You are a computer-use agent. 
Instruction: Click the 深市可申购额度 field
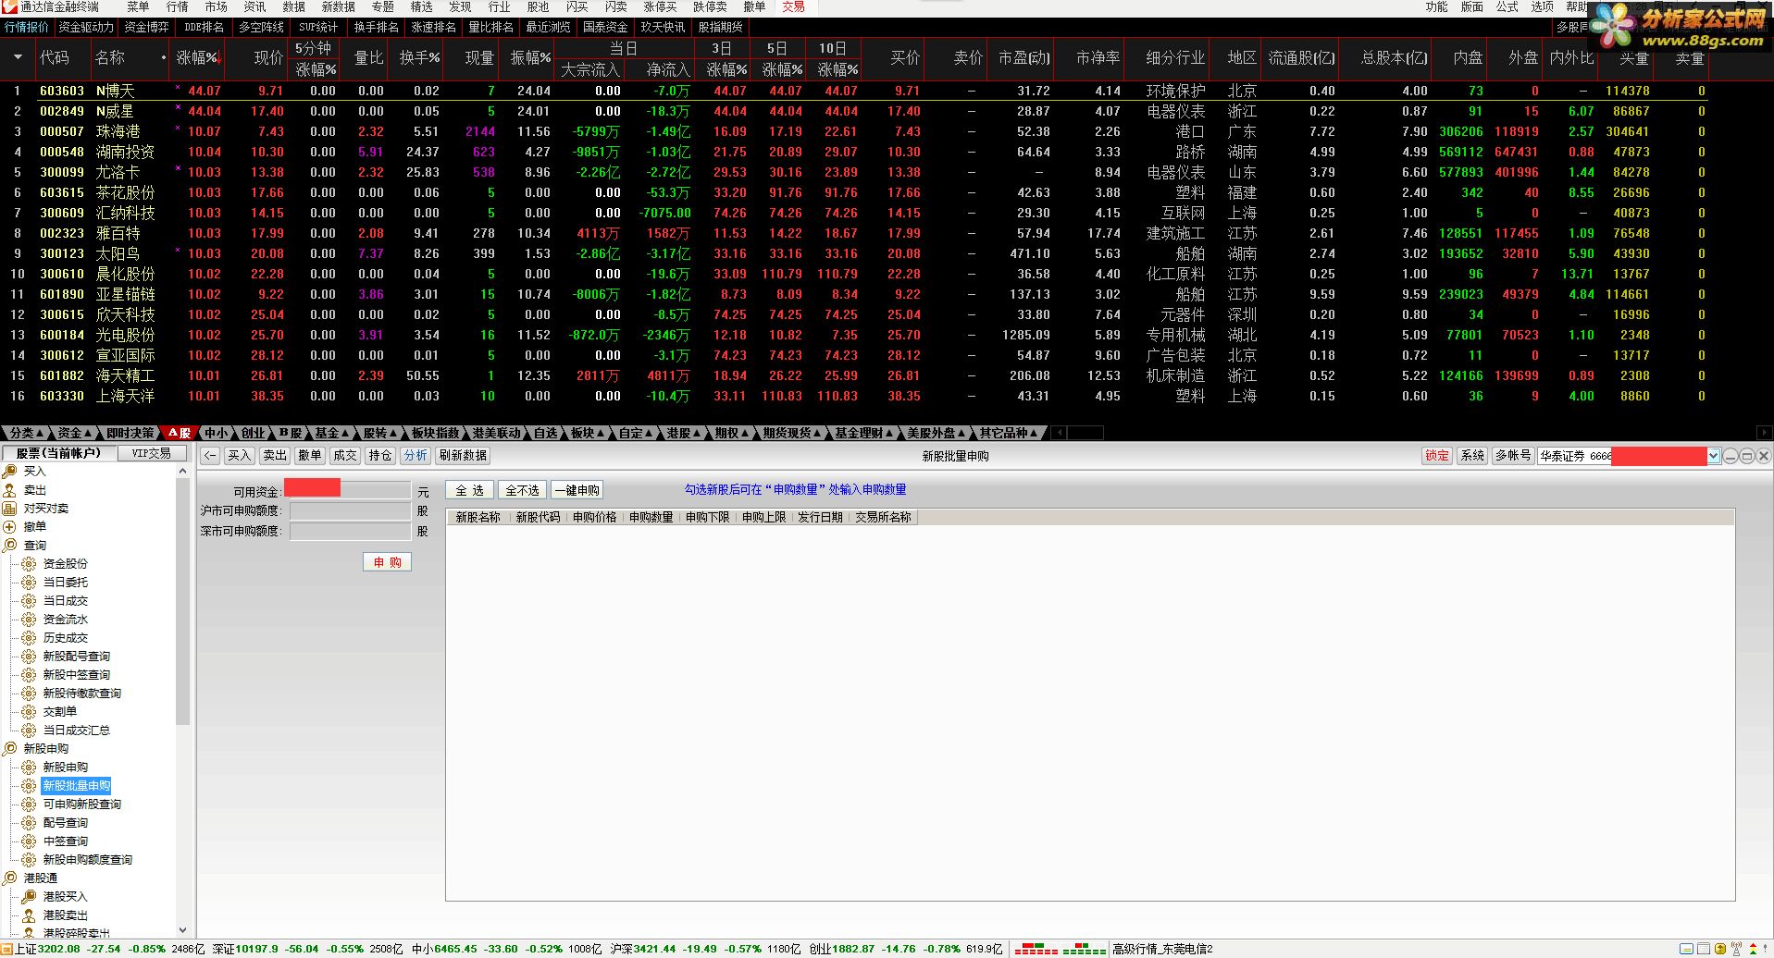[350, 531]
